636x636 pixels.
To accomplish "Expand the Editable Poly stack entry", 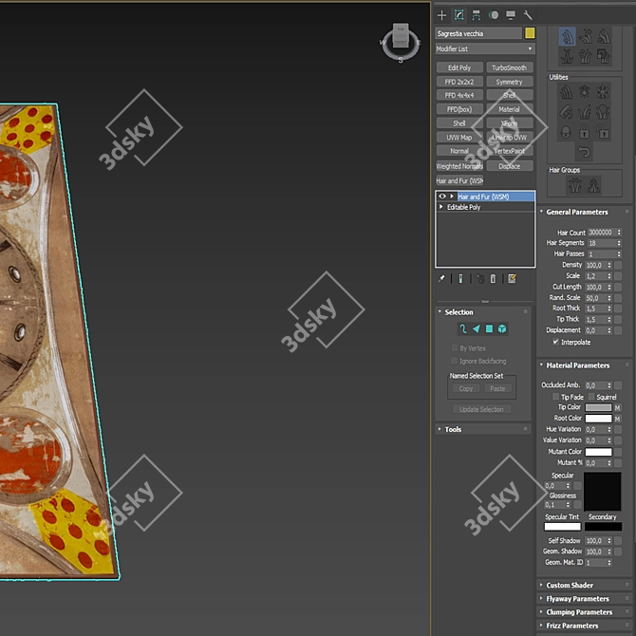I will [x=441, y=207].
